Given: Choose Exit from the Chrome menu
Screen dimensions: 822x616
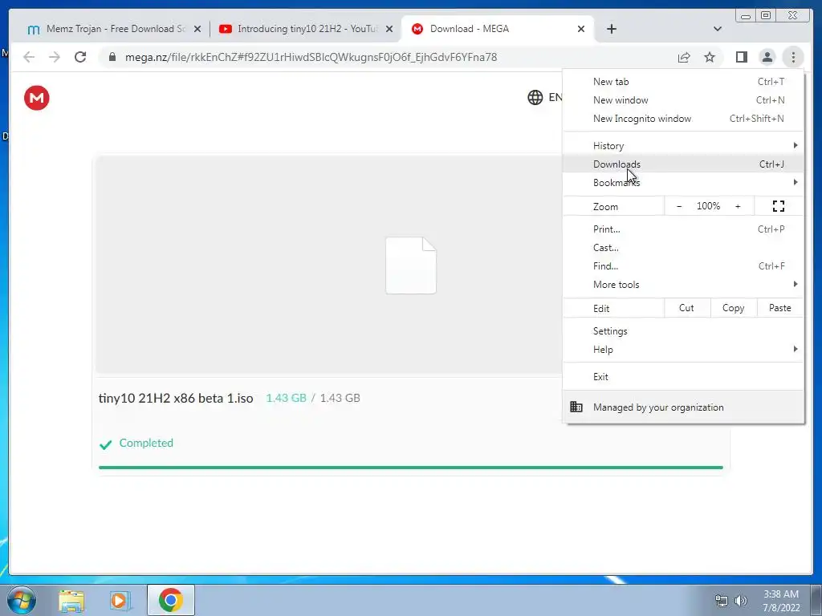Looking at the screenshot, I should [x=684, y=377].
